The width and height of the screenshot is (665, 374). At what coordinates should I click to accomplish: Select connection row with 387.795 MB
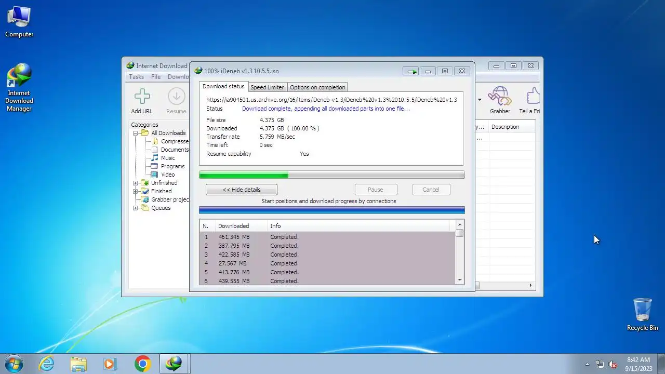(x=327, y=246)
